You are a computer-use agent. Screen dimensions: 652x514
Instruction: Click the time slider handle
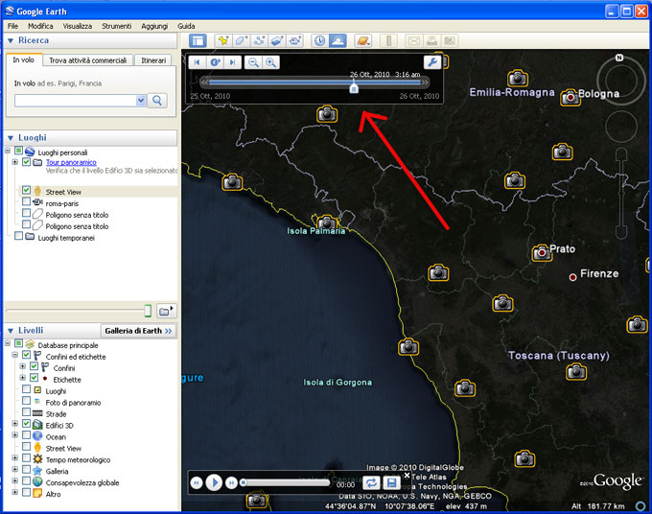(x=354, y=88)
